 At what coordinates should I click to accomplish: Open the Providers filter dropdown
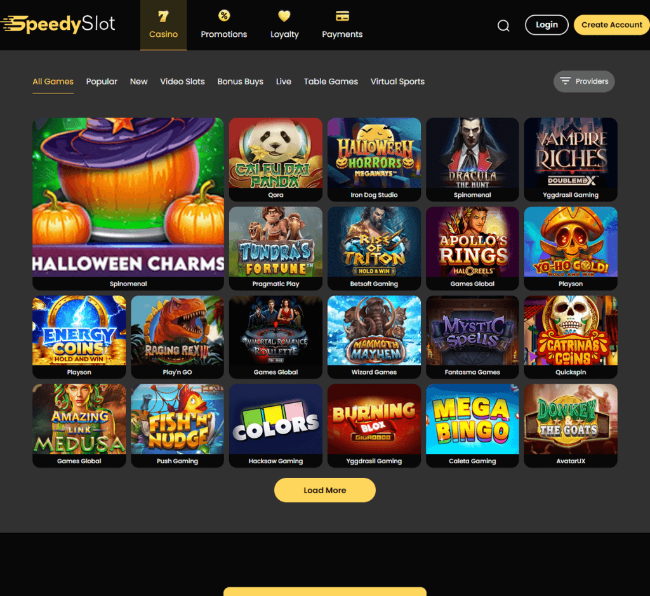point(584,81)
